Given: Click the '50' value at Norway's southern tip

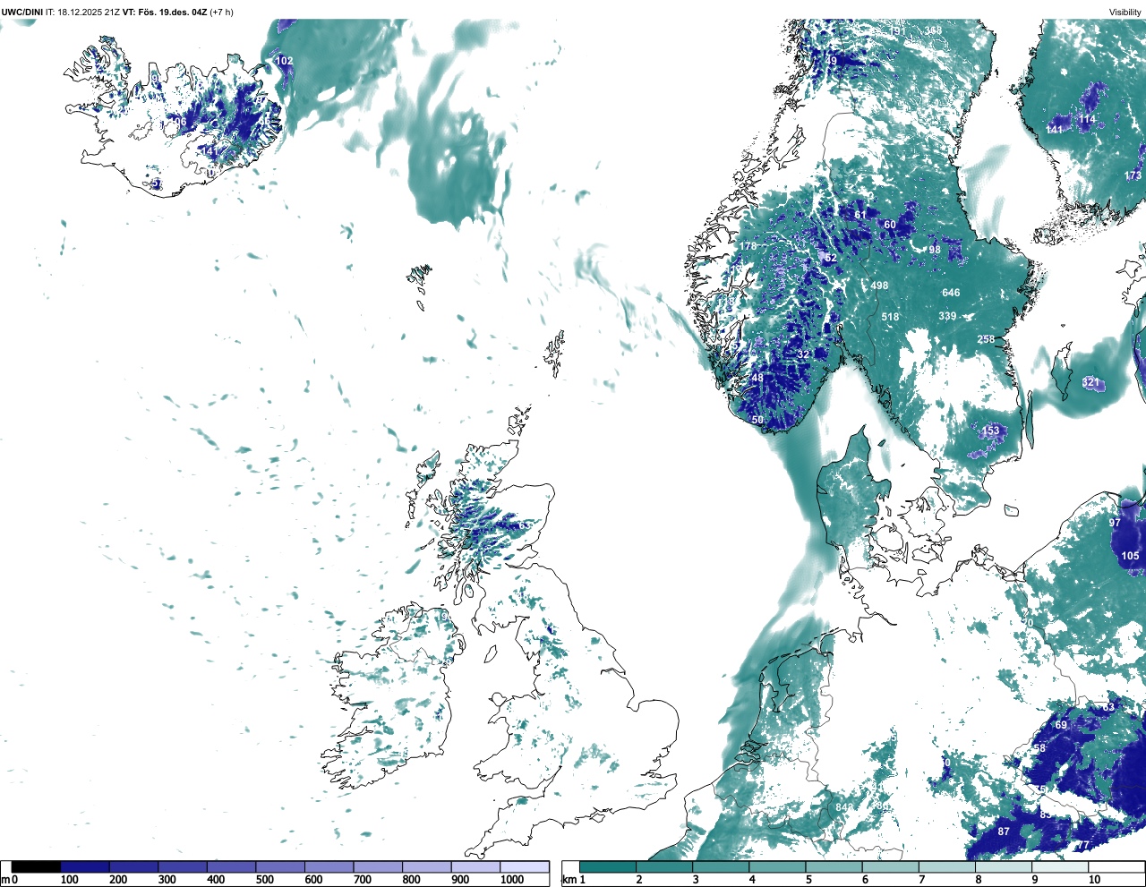Looking at the screenshot, I should 757,420.
